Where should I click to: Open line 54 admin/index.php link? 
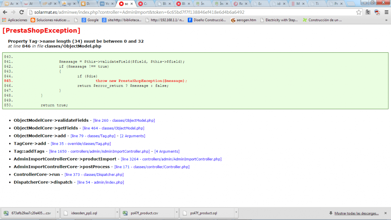tap(101, 182)
